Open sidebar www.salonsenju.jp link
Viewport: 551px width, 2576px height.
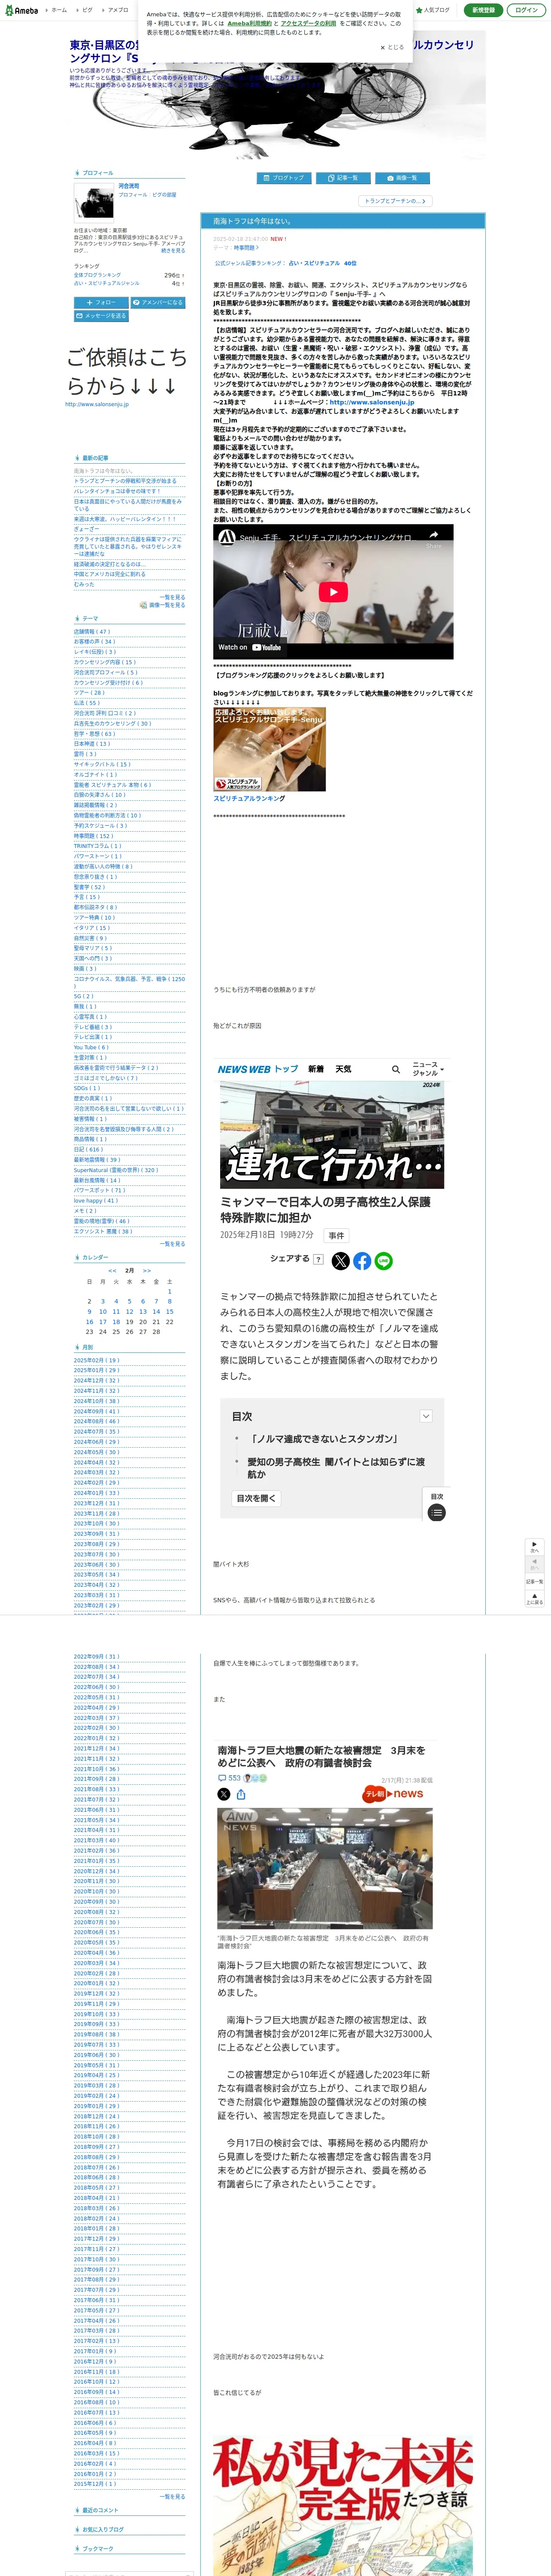[97, 404]
